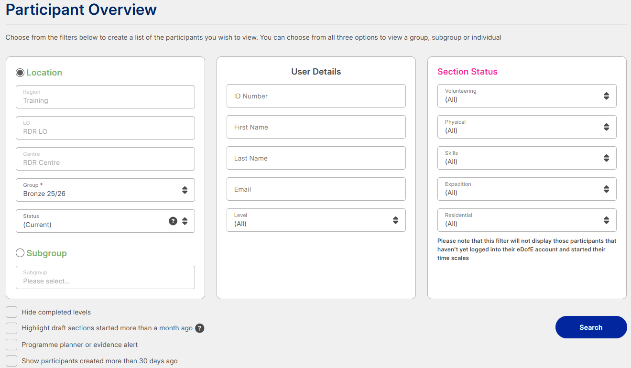Viewport: 631px width, 368px height.
Task: Select the Location radio button
Action: click(20, 73)
